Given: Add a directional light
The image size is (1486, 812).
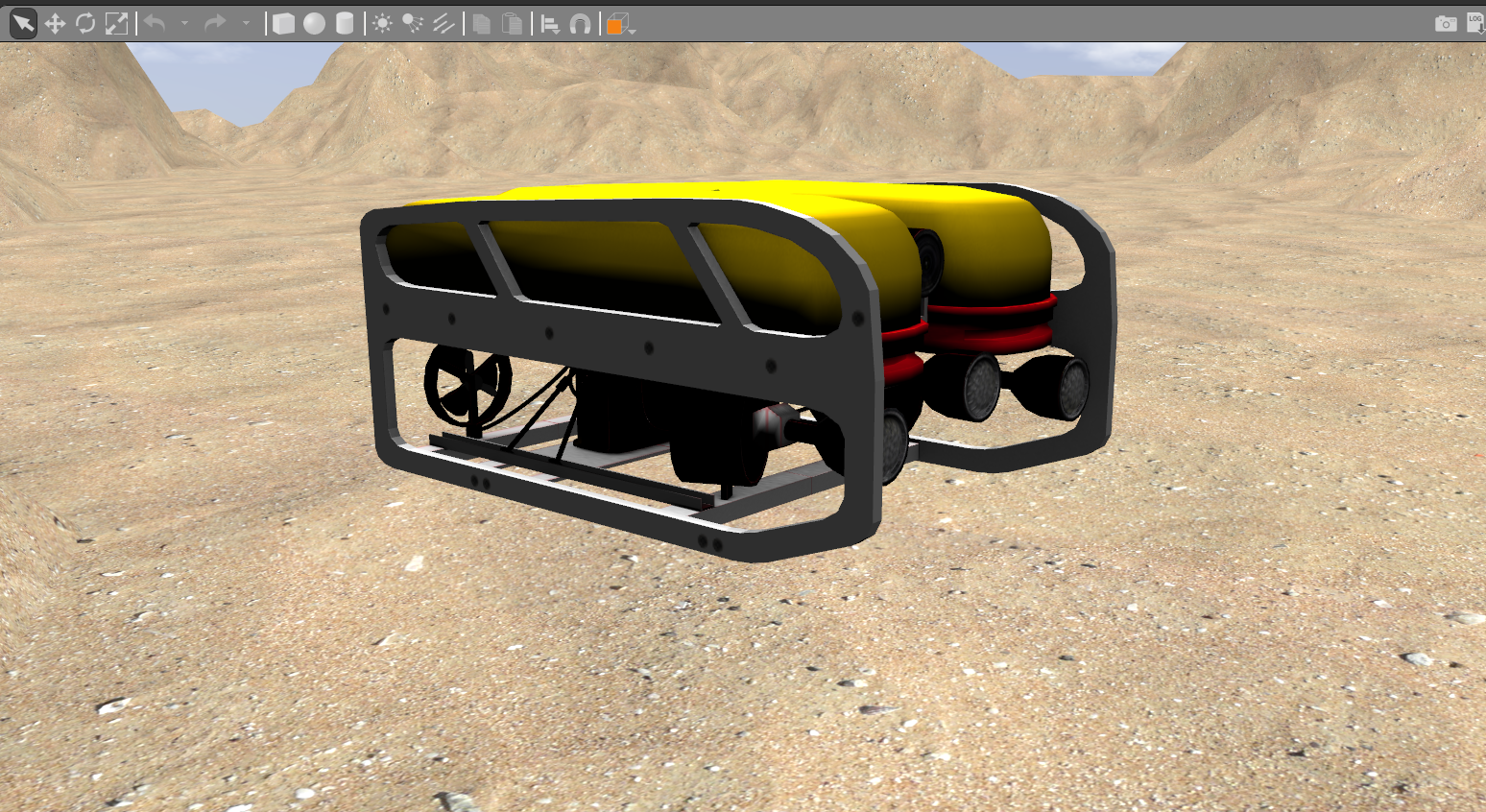Looking at the screenshot, I should (x=443, y=23).
